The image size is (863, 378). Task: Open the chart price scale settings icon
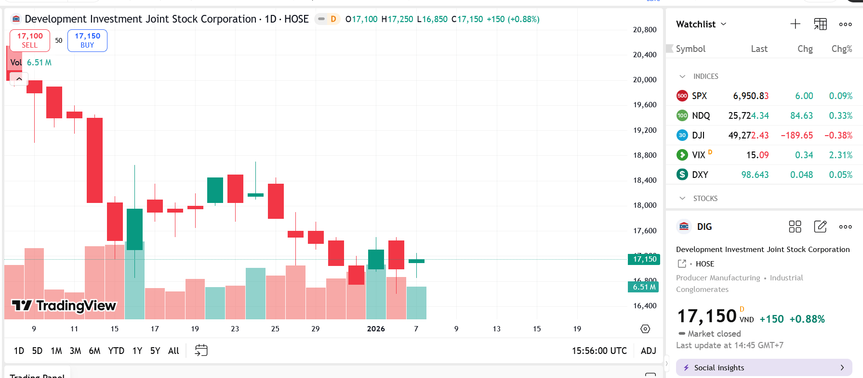pos(645,329)
